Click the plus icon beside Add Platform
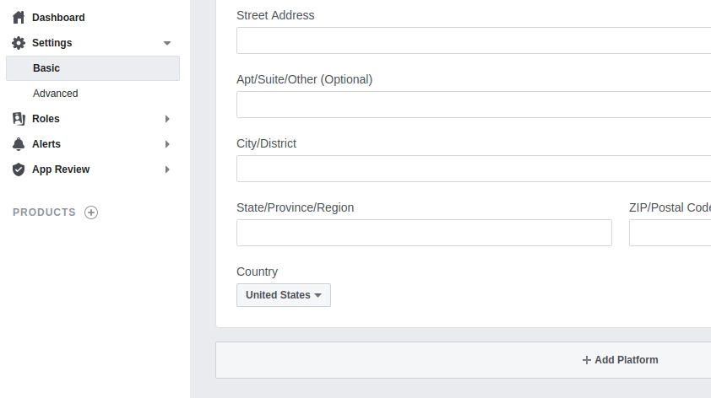The image size is (711, 398). tap(587, 360)
